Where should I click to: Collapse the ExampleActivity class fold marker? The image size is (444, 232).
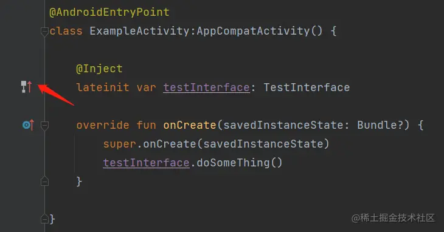pos(44,31)
